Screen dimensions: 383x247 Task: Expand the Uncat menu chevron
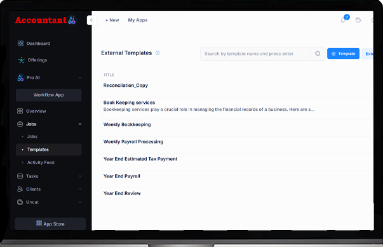point(80,202)
